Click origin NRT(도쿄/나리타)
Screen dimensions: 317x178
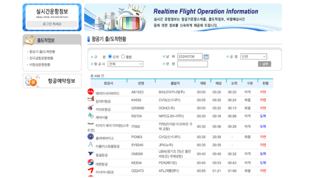(171, 116)
